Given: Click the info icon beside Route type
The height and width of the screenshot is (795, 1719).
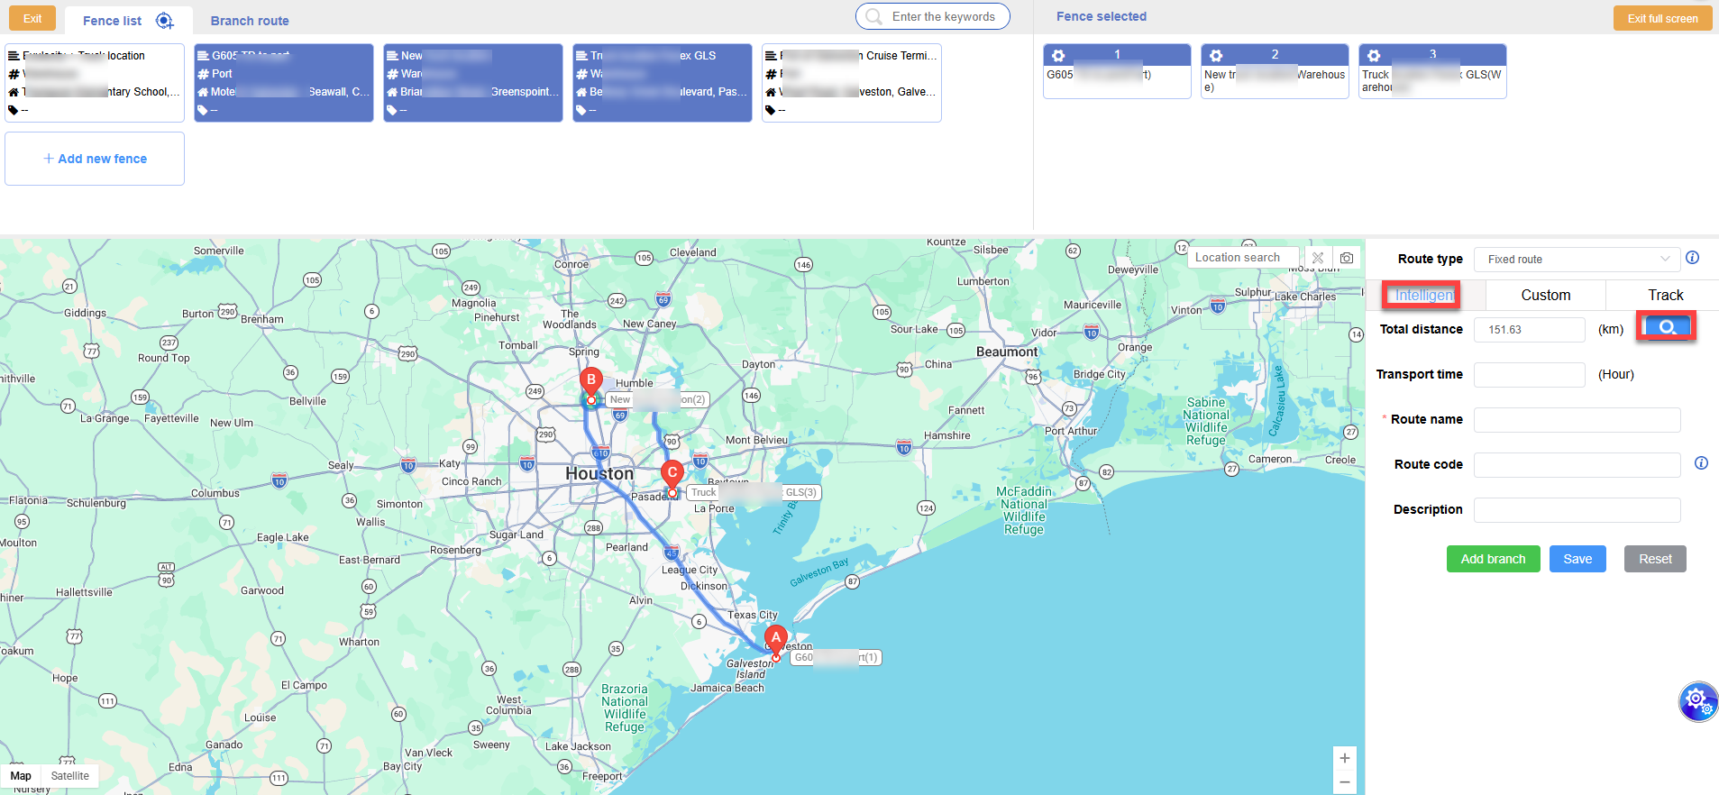Looking at the screenshot, I should [1692, 258].
